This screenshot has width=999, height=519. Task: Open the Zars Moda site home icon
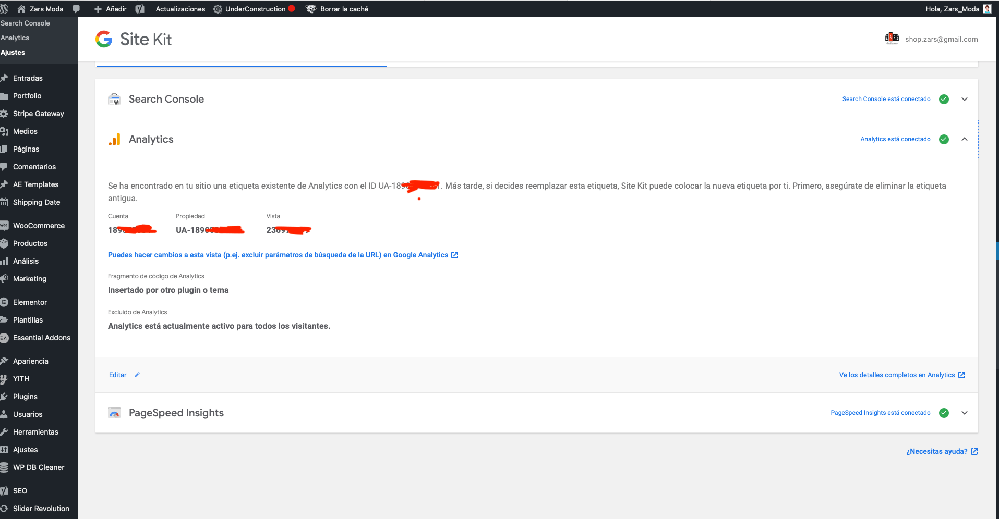point(21,9)
